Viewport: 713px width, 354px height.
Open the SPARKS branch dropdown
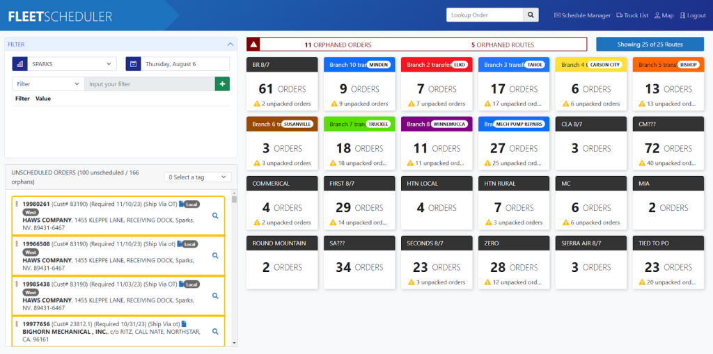coord(72,64)
